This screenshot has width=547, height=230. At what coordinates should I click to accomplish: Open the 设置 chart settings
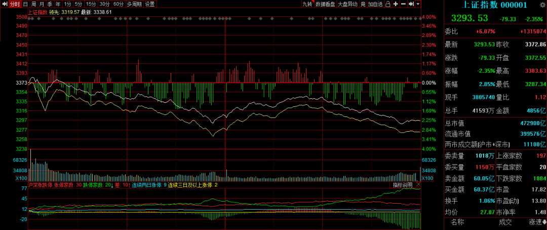[149, 4]
